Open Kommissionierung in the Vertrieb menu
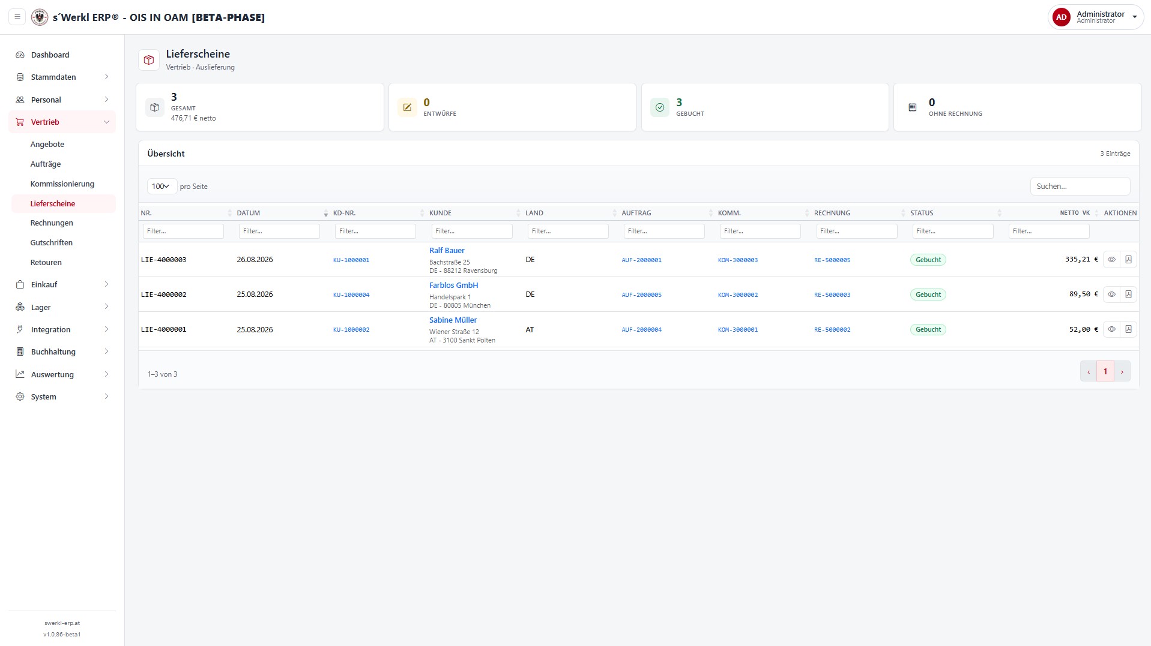The image size is (1151, 646). [x=62, y=184]
